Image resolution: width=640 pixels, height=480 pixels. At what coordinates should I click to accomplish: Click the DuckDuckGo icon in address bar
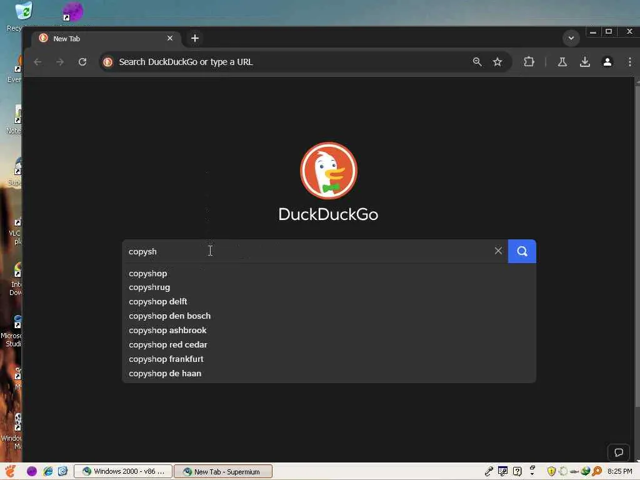pos(107,62)
